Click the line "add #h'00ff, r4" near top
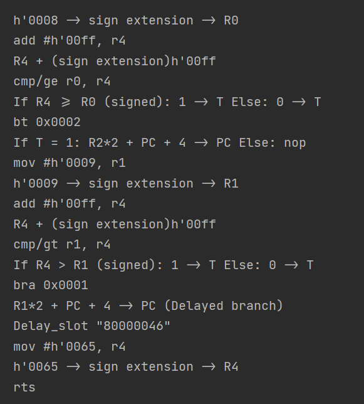Viewport: 364px width, 404px height. [70, 41]
